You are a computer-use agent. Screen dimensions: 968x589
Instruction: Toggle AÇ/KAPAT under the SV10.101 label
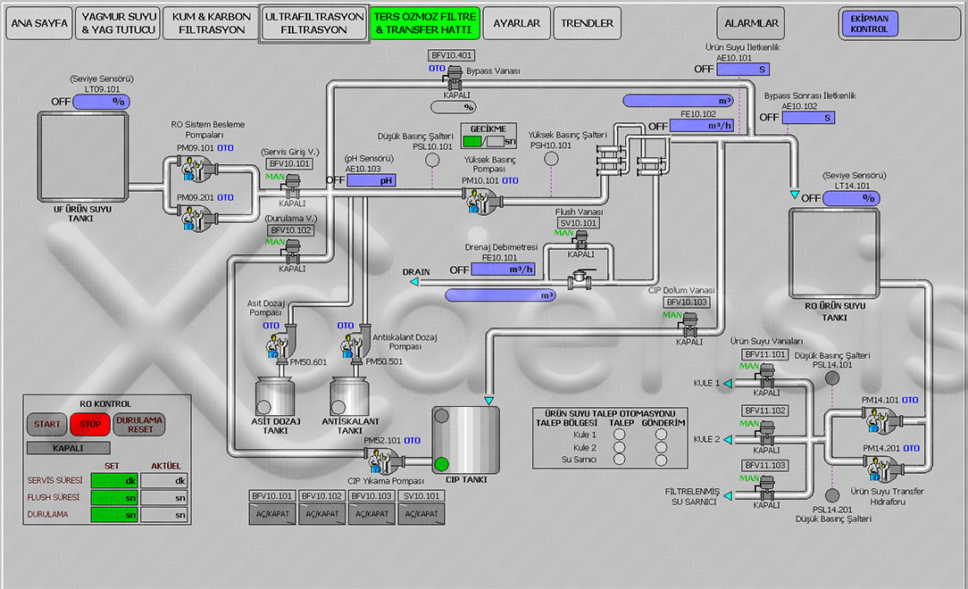point(421,514)
